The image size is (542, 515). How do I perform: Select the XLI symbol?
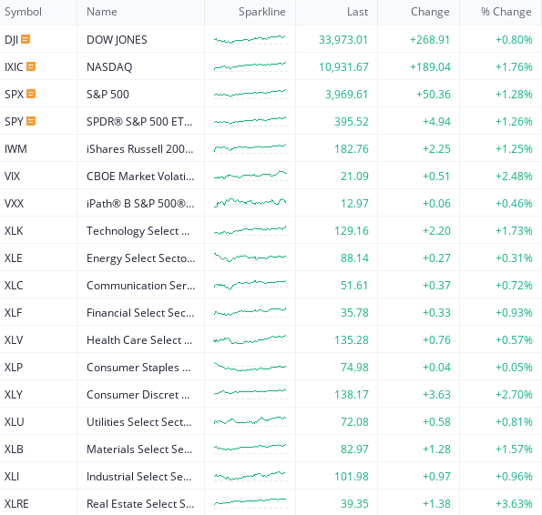[x=12, y=476]
